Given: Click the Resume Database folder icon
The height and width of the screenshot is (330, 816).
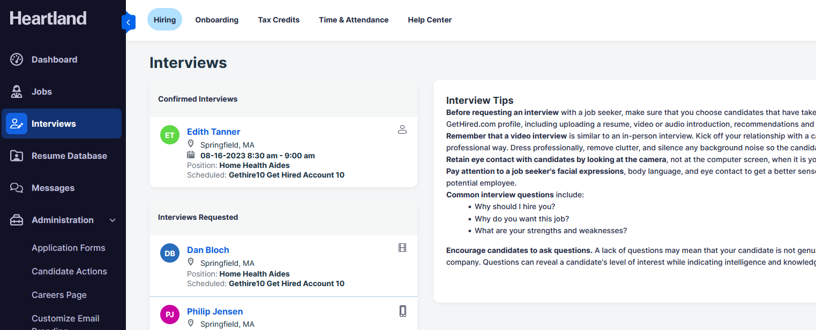Looking at the screenshot, I should 17,156.
